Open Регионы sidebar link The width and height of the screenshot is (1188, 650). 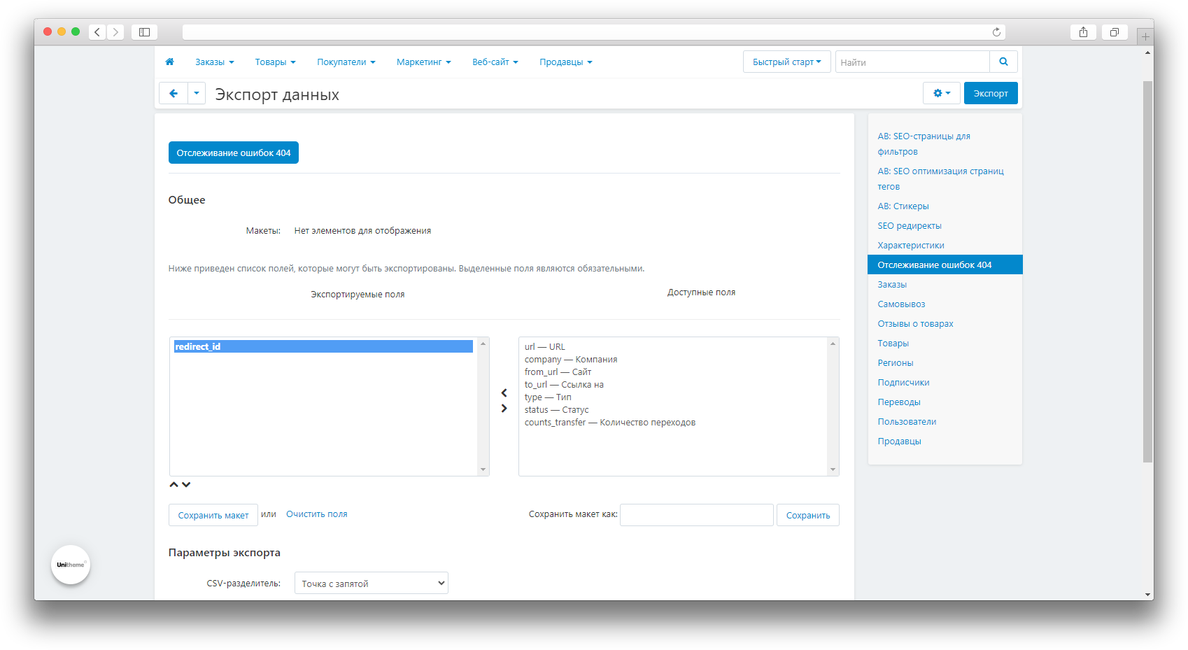[896, 362]
